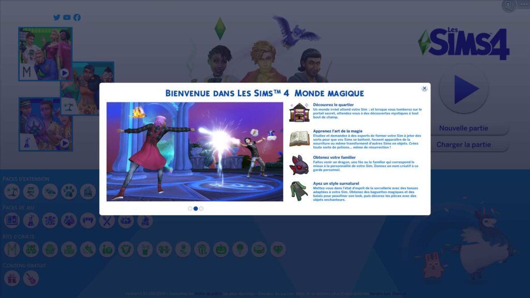The image size is (530, 298).
Task: Select the palm tree expansion pack icon
Action: tap(12, 191)
